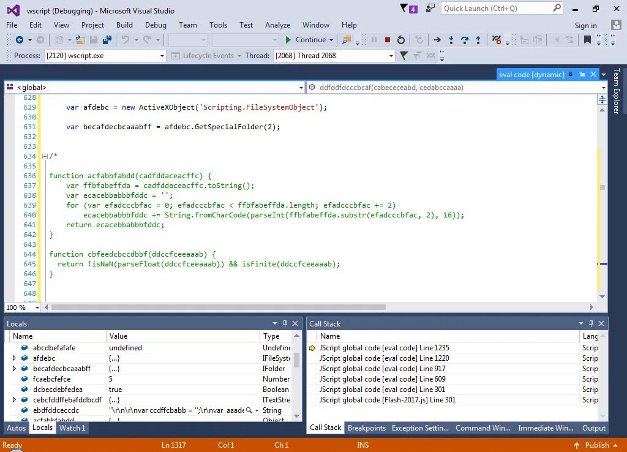Open the Team Explorer side tab

[x=617, y=91]
